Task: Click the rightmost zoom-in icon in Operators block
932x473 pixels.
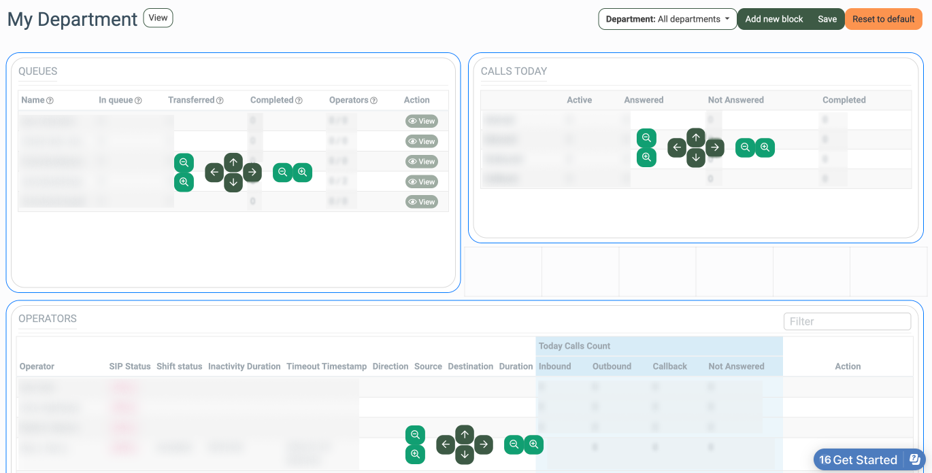Action: tap(534, 445)
